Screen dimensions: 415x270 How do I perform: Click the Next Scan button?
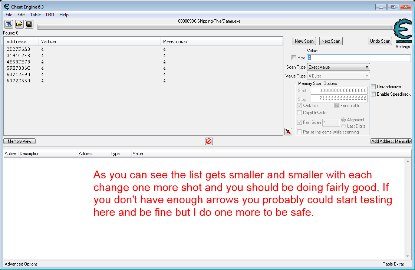coord(331,41)
